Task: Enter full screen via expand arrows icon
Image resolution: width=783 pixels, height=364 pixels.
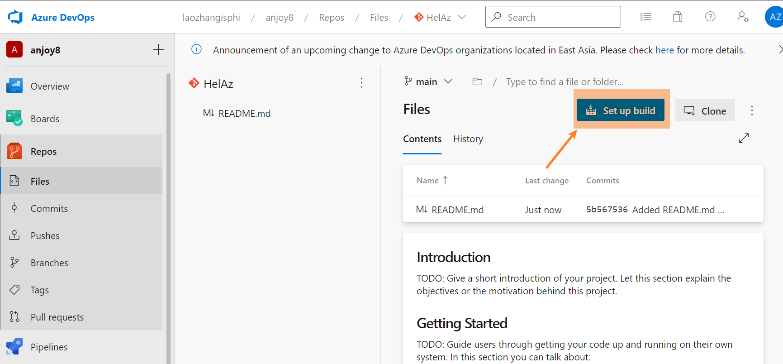Action: point(744,138)
